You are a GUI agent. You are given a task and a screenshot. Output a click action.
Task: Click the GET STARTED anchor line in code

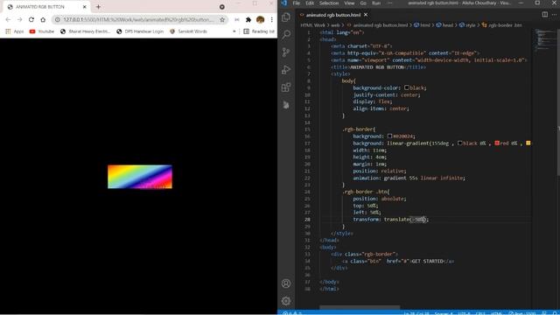click(398, 261)
